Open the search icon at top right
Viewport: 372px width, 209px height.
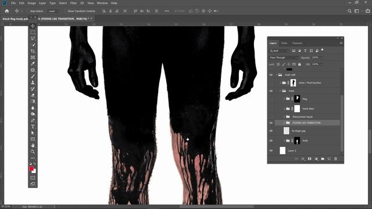pos(349,11)
